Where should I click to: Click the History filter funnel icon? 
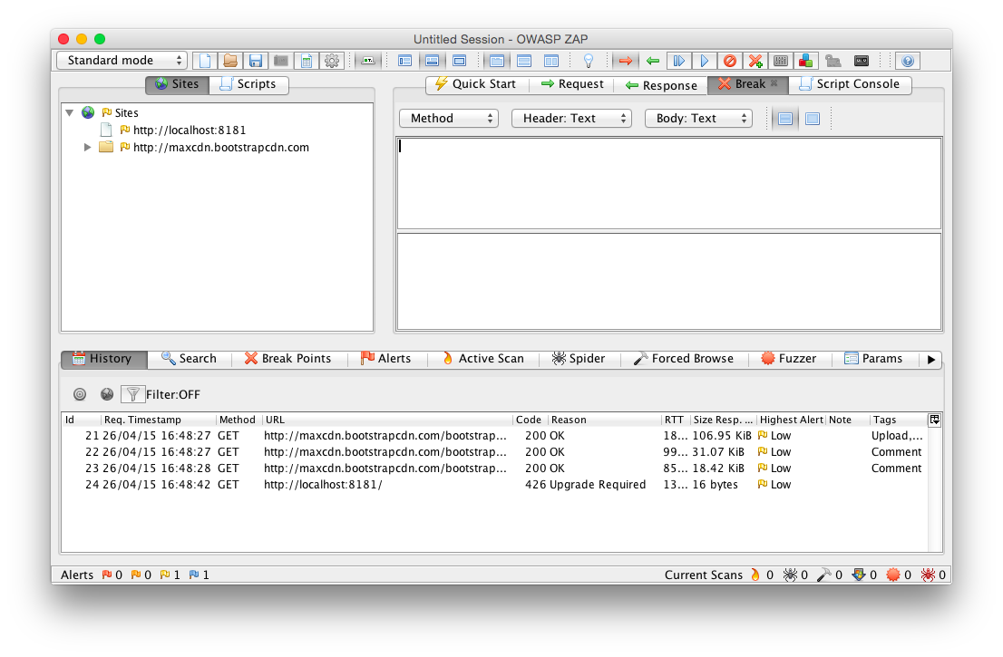tap(132, 394)
